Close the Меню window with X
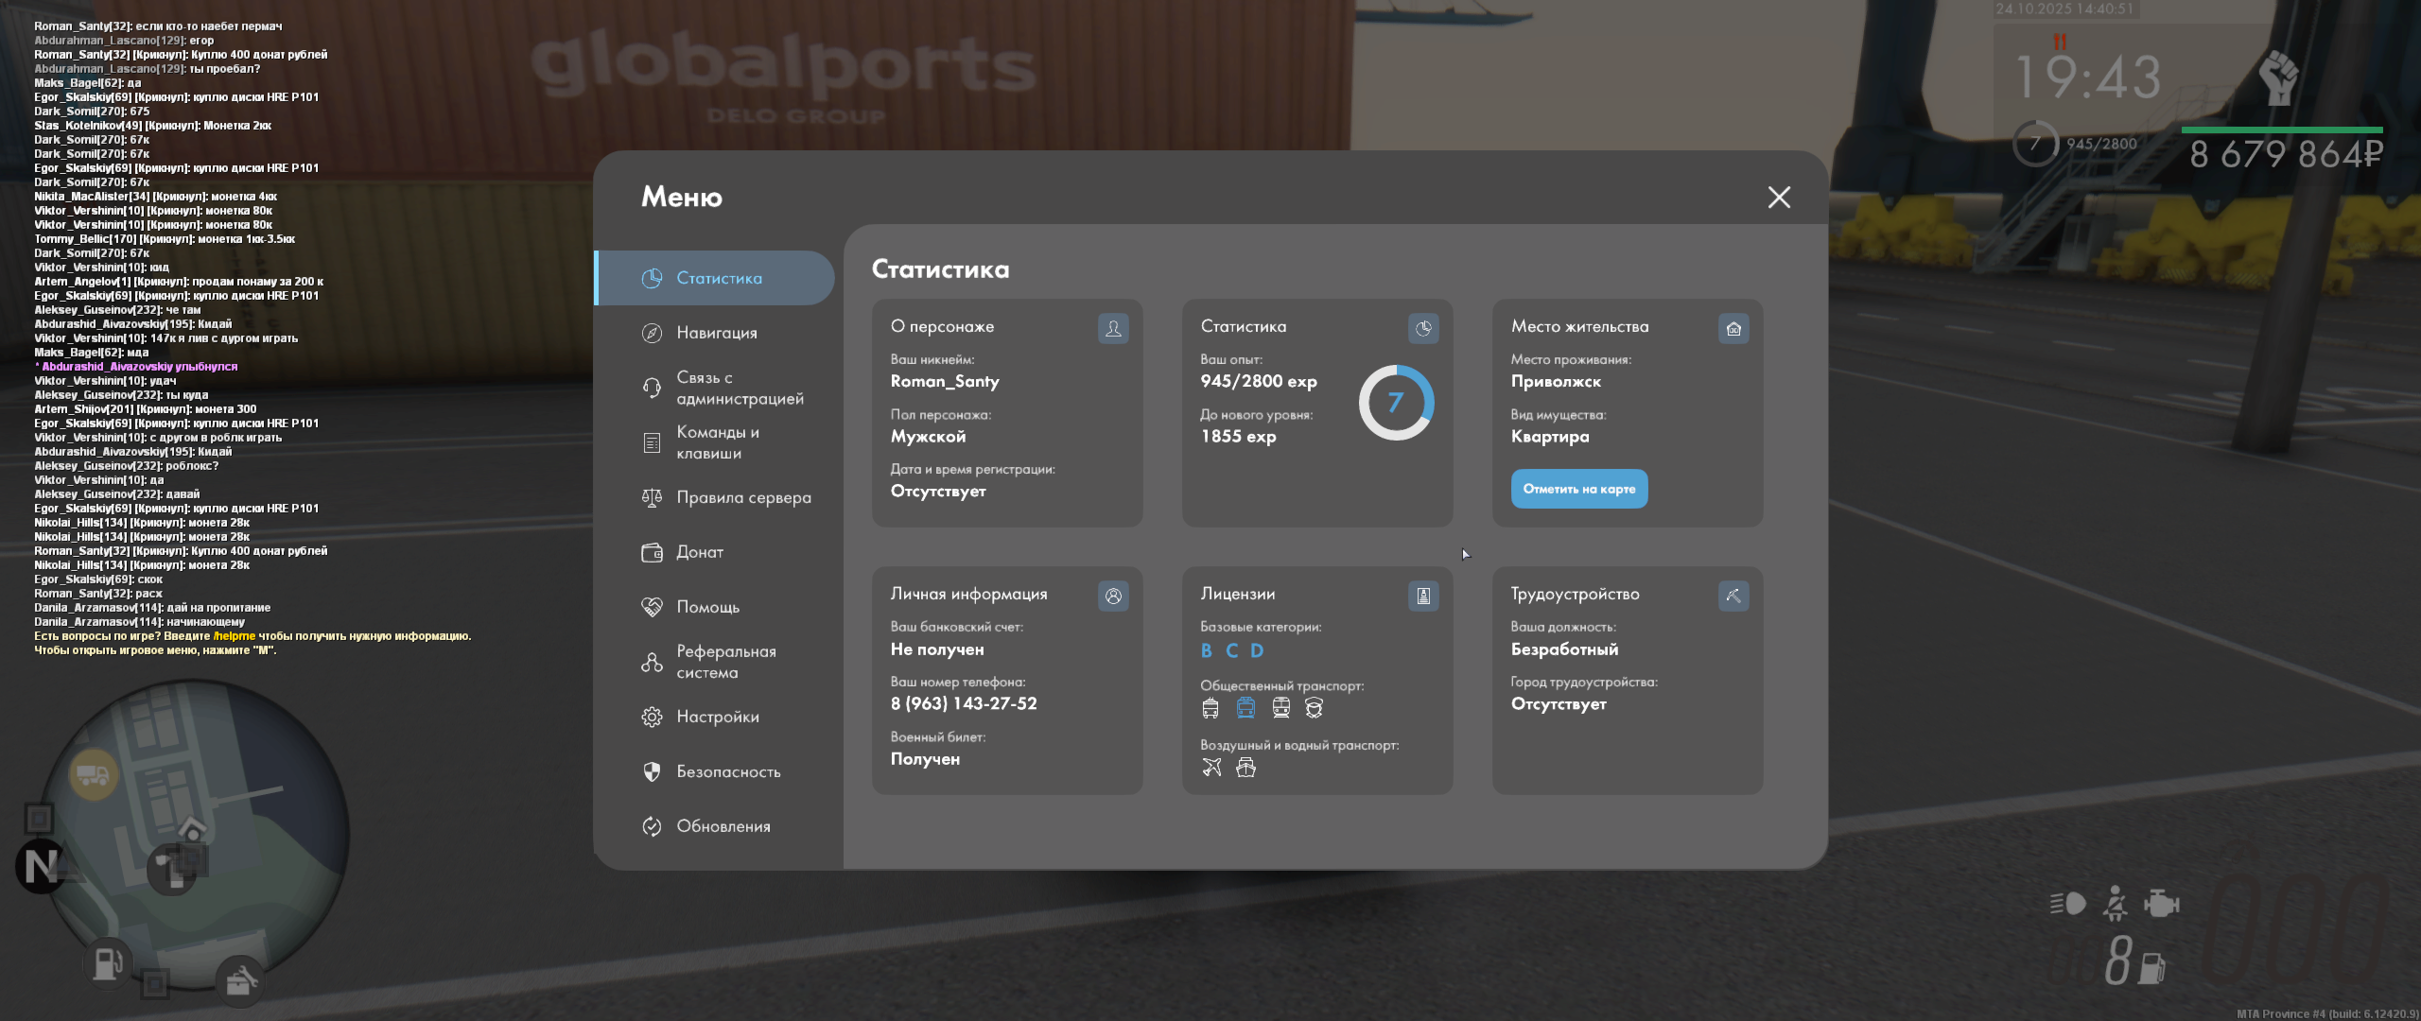 [1779, 197]
